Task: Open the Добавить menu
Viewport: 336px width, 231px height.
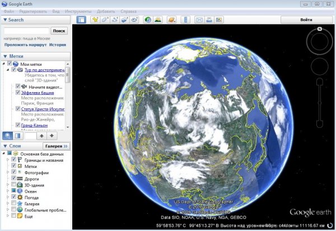Action: click(106, 11)
